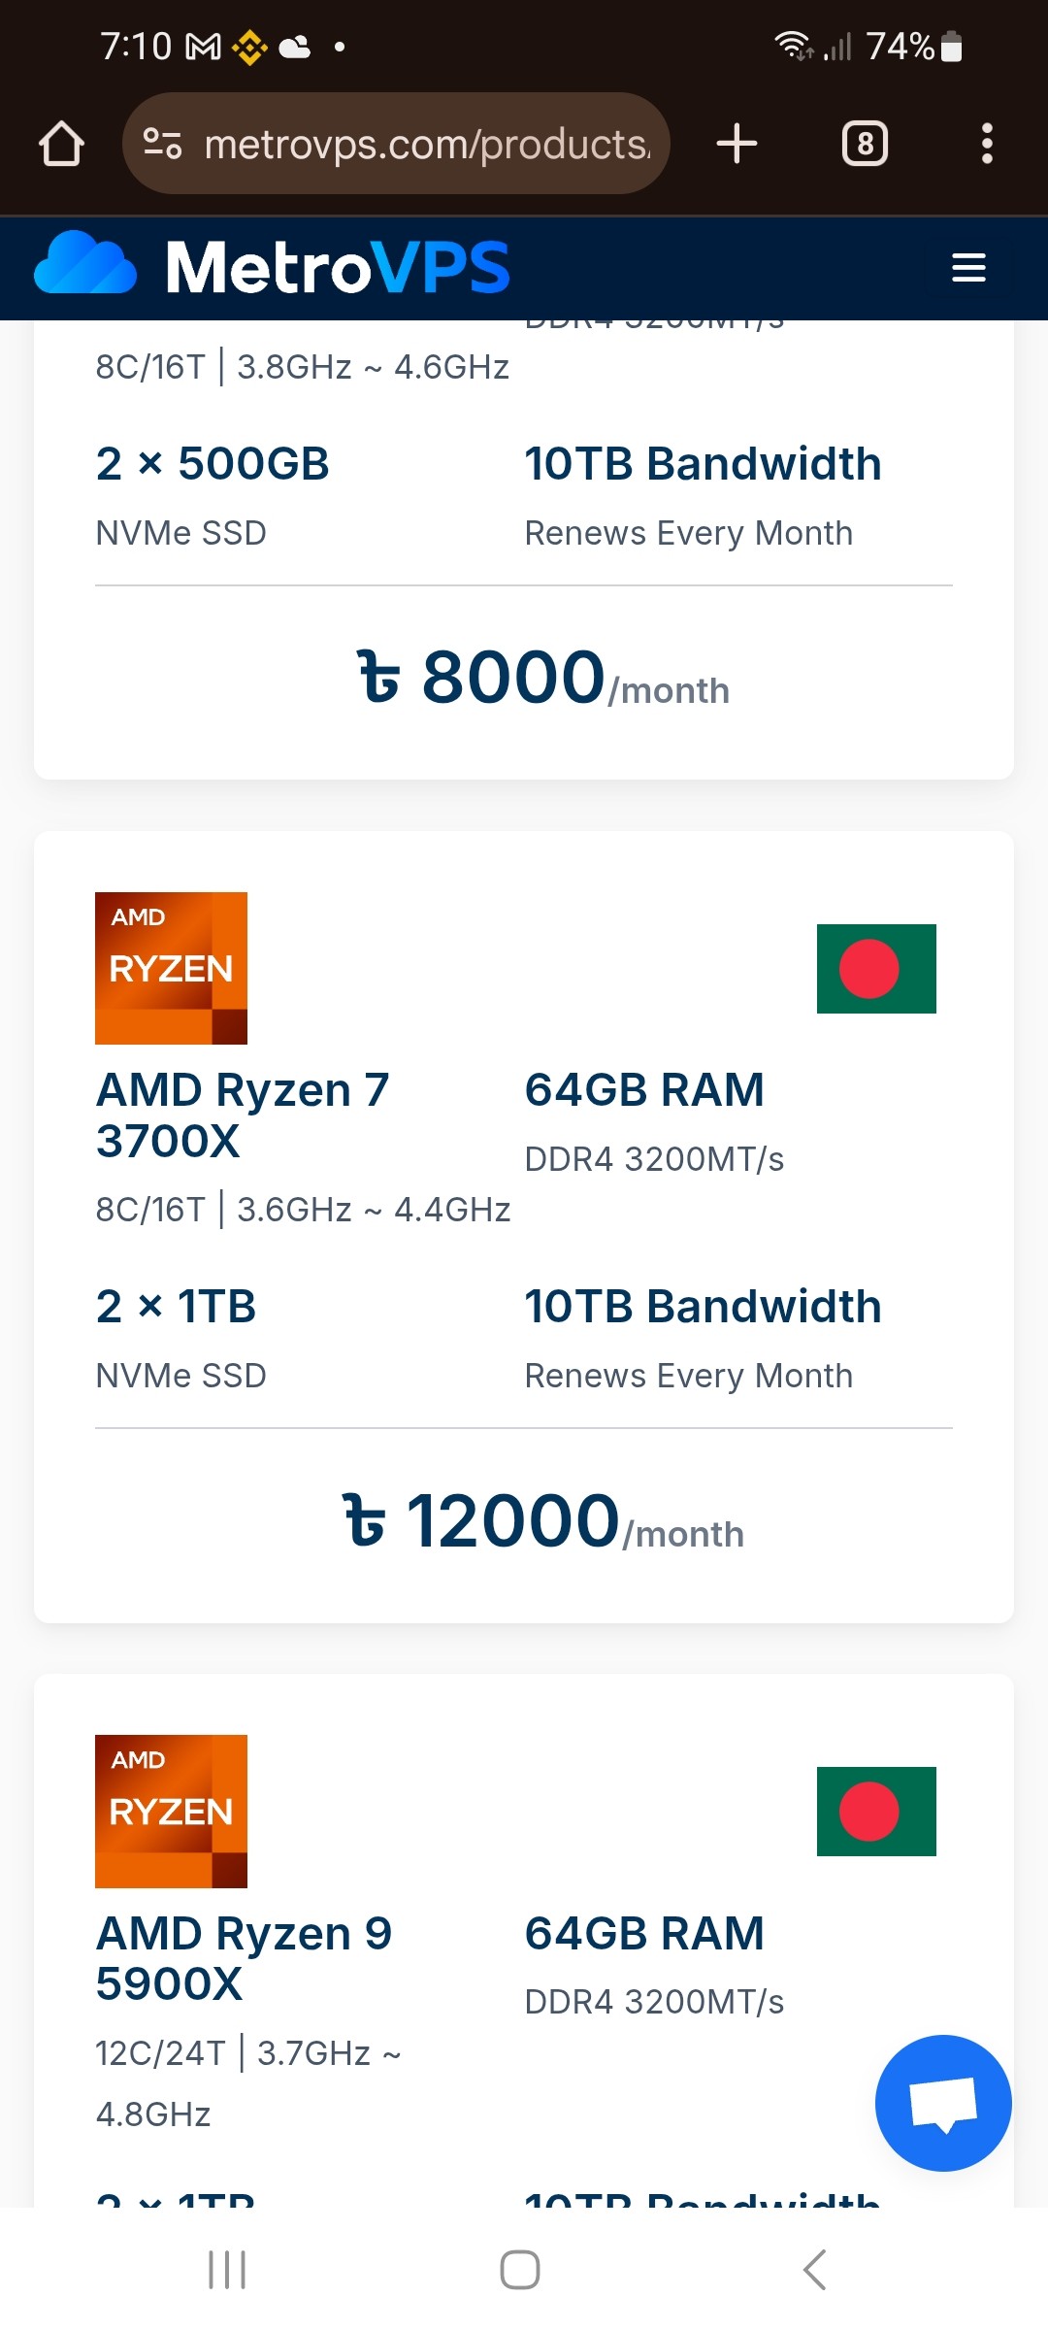1048x2330 pixels.
Task: Open site settings icon in address bar
Action: pyautogui.click(x=162, y=144)
